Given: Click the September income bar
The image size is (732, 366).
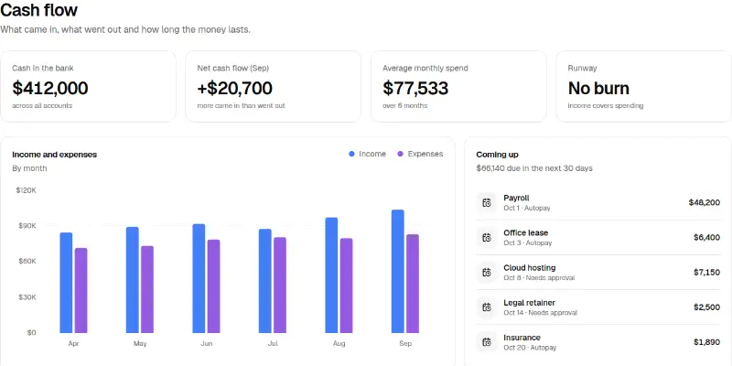Looking at the screenshot, I should point(398,272).
